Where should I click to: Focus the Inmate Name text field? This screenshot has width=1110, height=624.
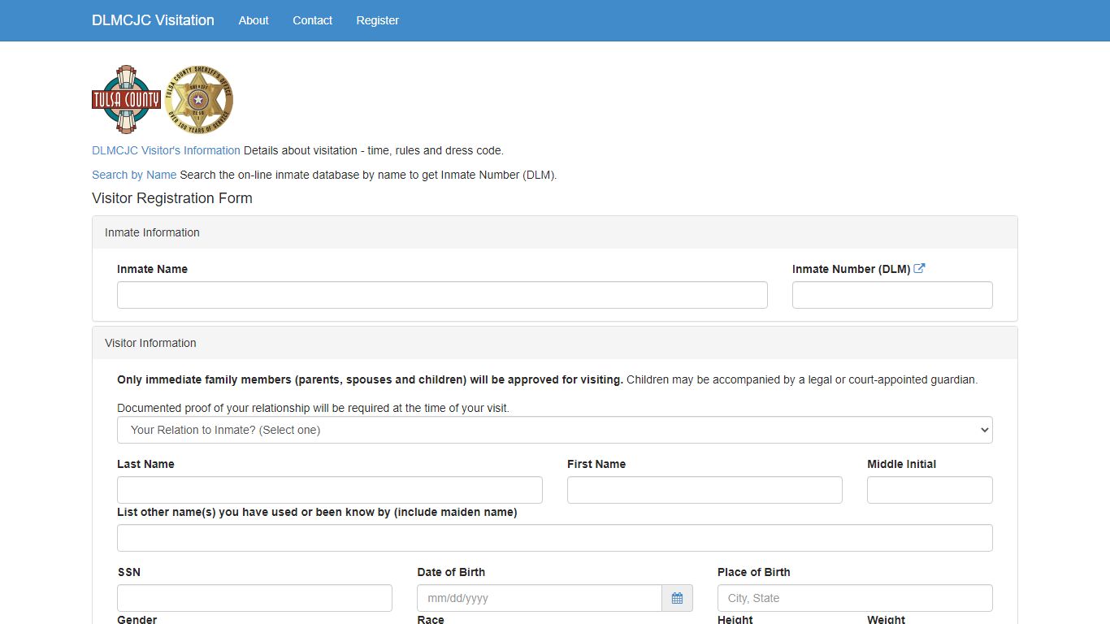442,295
